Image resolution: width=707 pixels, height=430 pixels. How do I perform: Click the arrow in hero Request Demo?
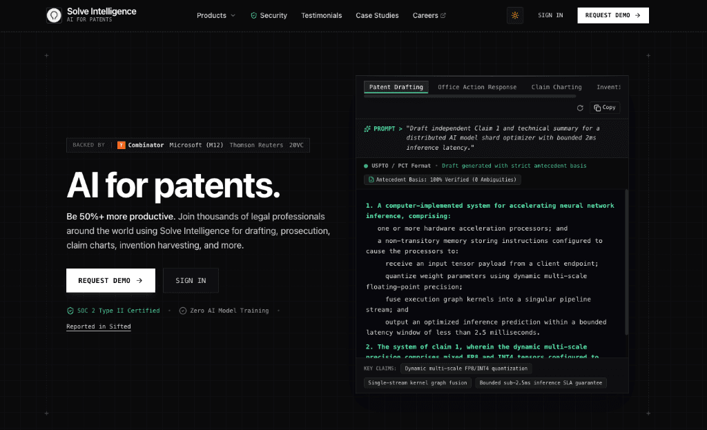[139, 280]
